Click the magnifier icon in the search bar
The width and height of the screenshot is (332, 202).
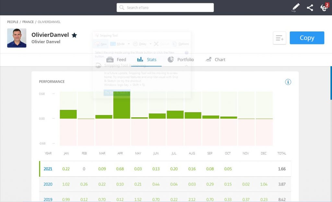pyautogui.click(x=122, y=8)
